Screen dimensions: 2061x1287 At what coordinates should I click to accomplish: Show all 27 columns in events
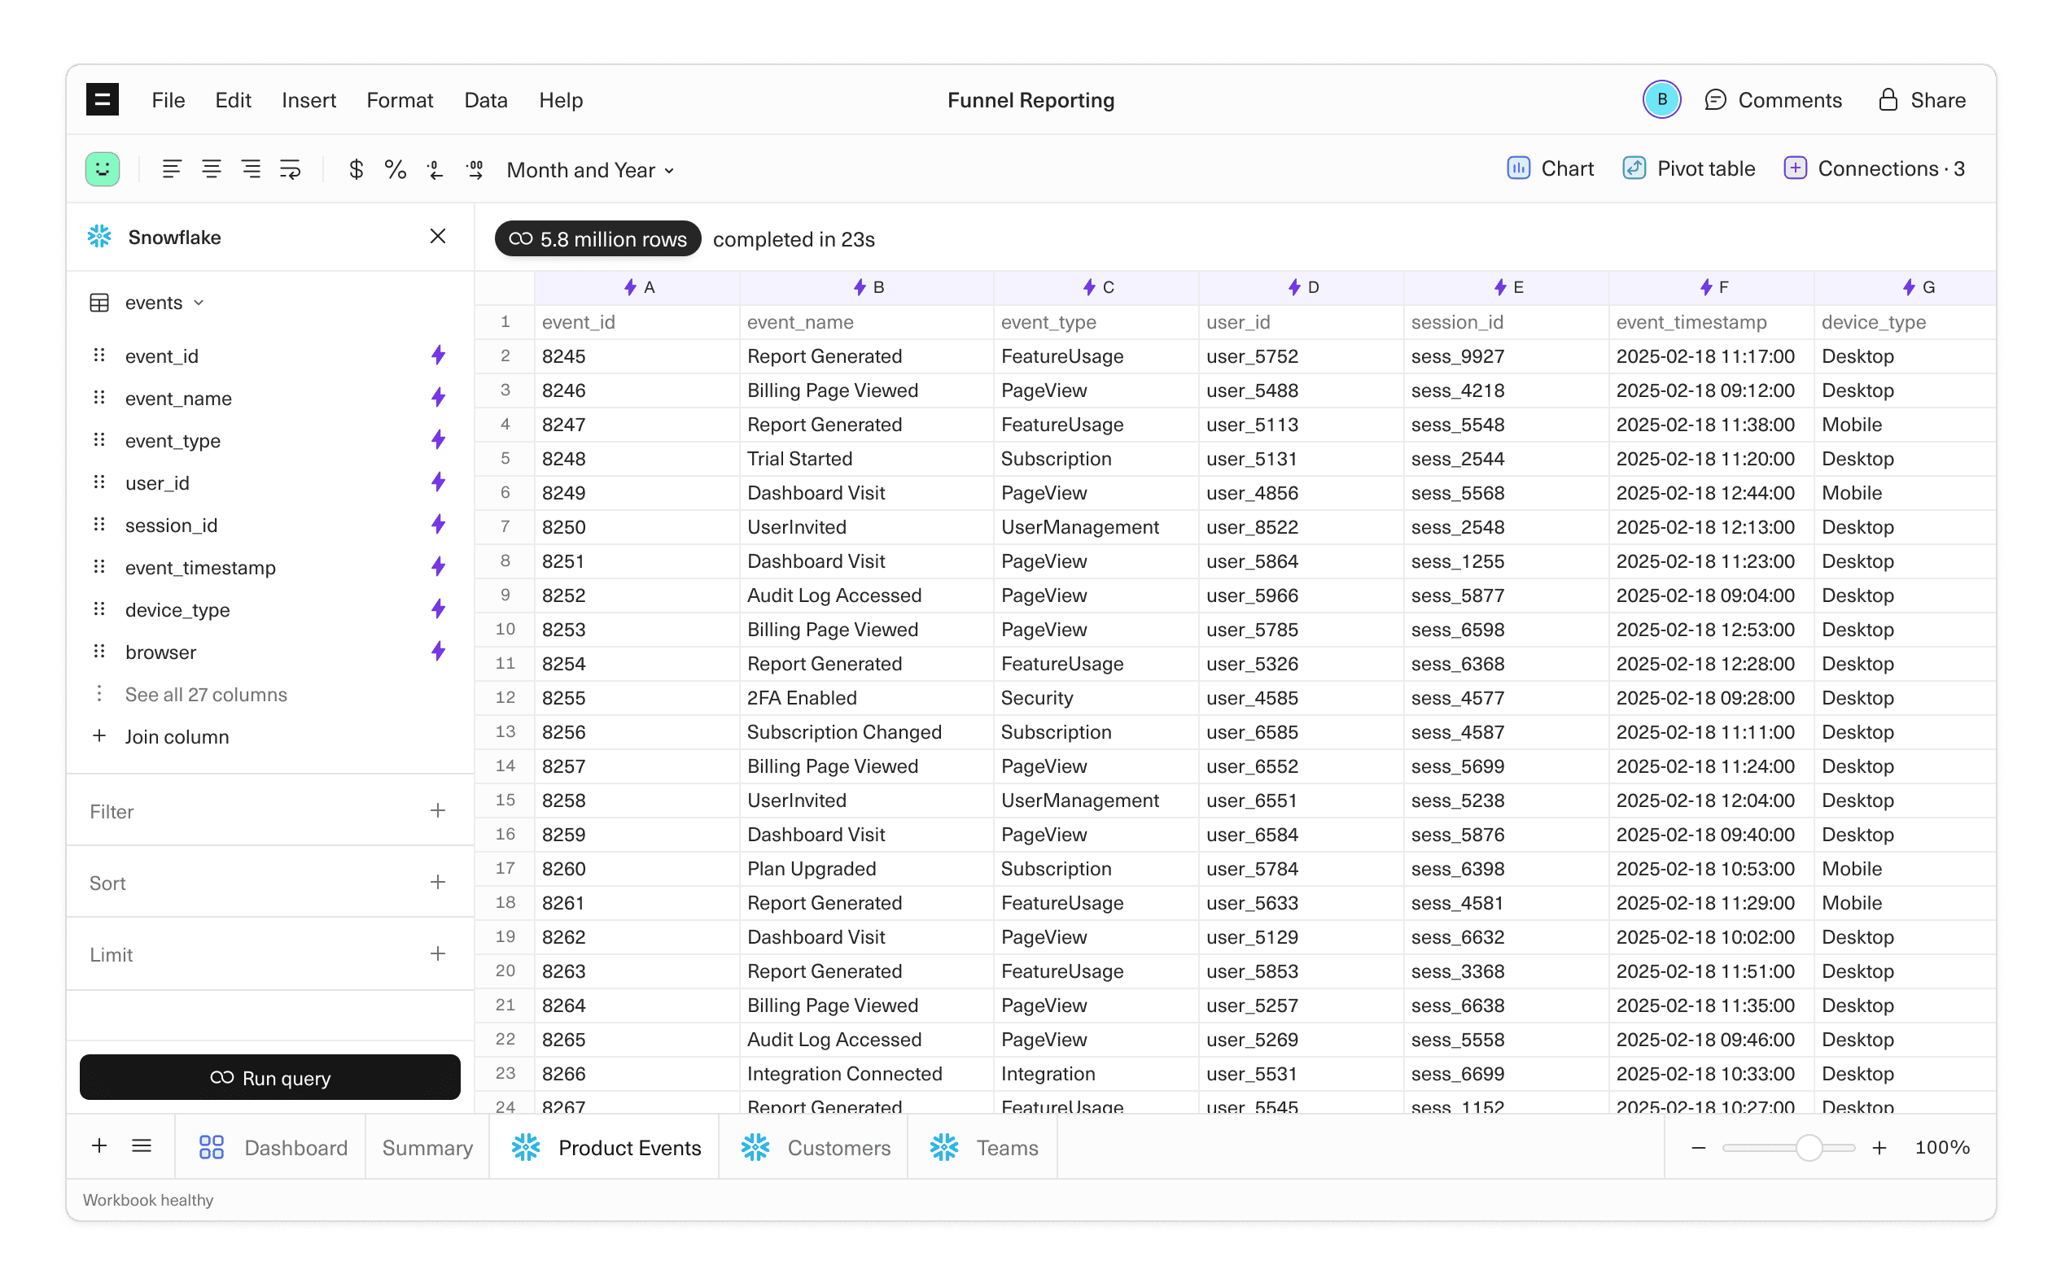coord(206,695)
